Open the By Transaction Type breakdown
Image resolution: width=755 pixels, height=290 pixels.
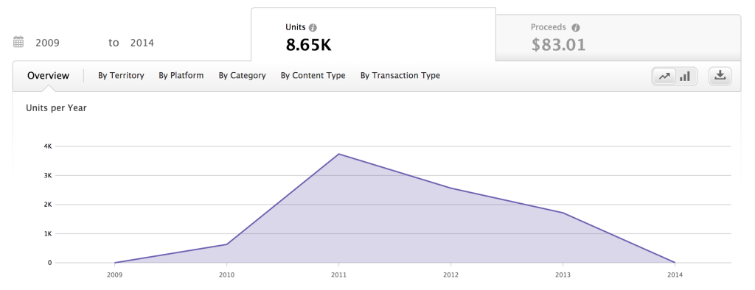400,76
